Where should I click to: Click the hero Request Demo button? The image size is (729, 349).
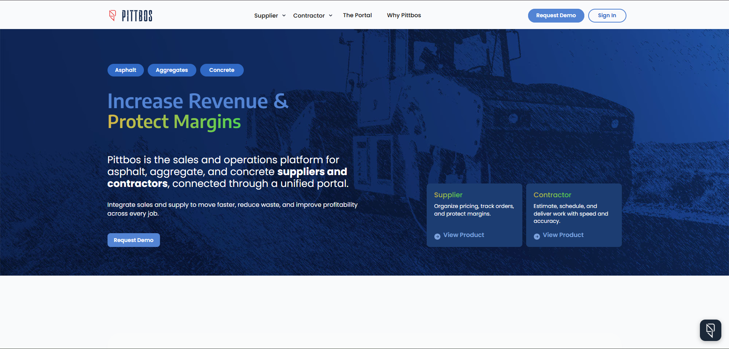click(134, 240)
